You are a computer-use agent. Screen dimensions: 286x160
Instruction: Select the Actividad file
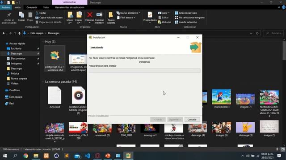55,97
